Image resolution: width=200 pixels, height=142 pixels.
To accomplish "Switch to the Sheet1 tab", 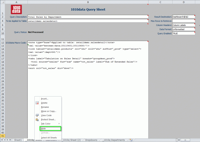I will (x=18, y=140).
